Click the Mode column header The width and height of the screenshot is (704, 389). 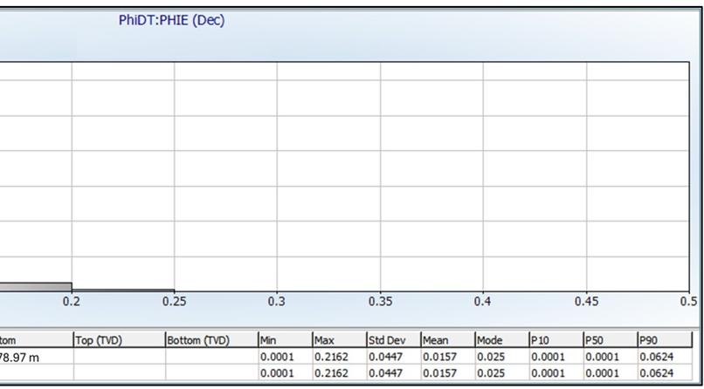click(x=502, y=340)
